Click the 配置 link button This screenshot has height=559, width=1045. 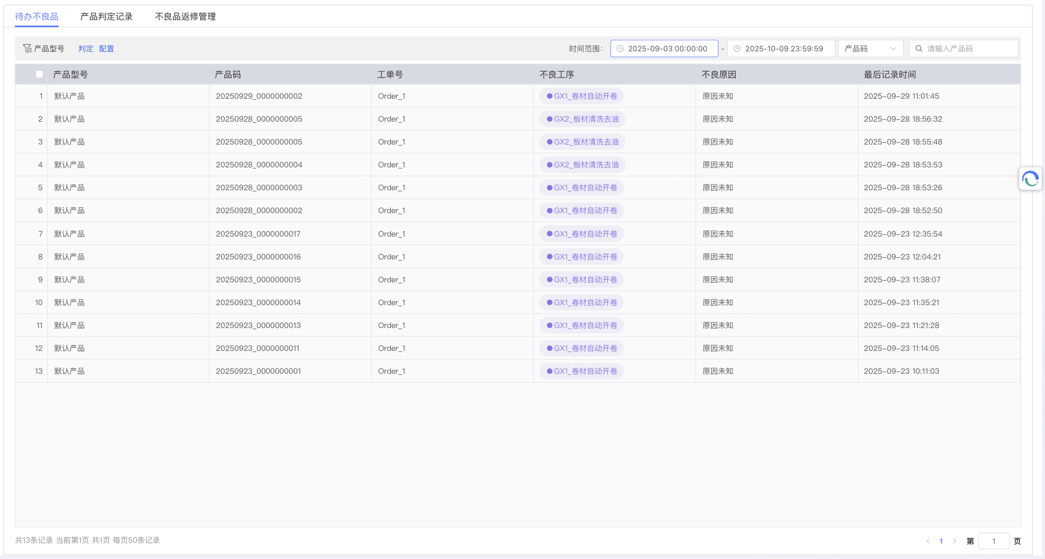[x=107, y=49]
